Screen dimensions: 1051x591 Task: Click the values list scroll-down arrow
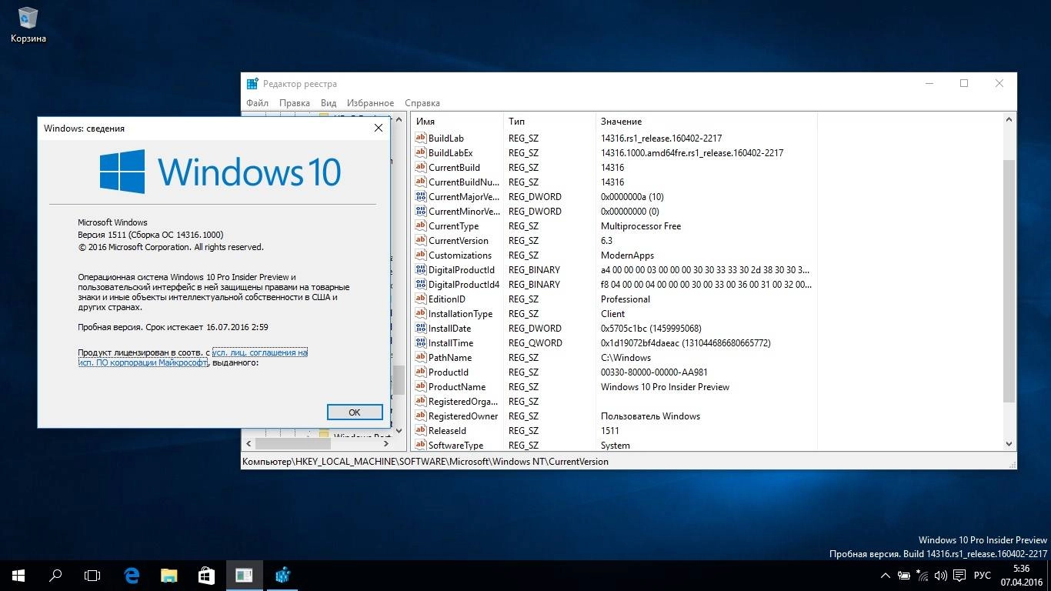click(1009, 444)
